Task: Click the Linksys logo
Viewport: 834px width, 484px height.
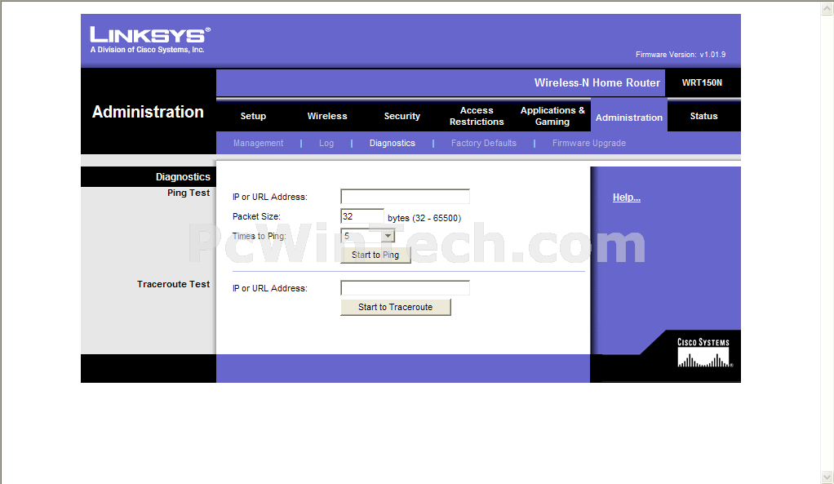Action: 150,40
